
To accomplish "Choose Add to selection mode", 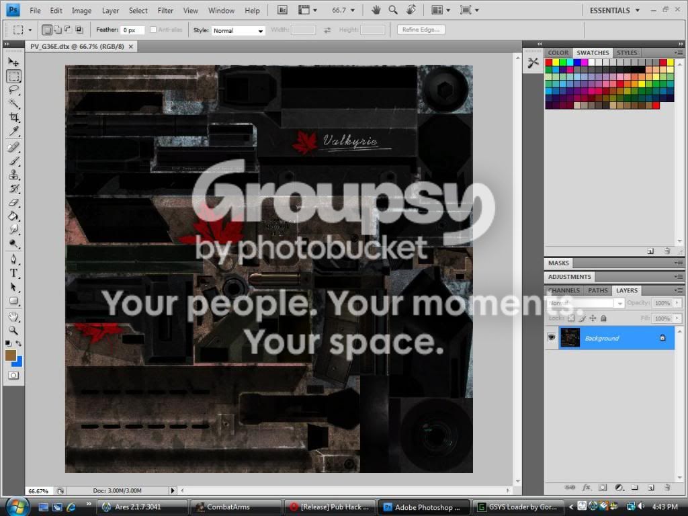I will [58, 30].
